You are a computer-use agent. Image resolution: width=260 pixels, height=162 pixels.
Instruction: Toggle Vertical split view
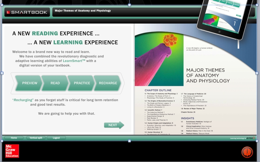[36, 138]
